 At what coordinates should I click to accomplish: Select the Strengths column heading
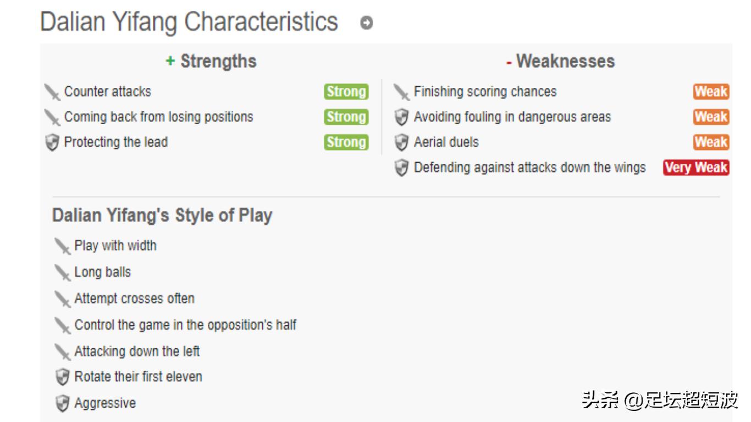pos(211,61)
